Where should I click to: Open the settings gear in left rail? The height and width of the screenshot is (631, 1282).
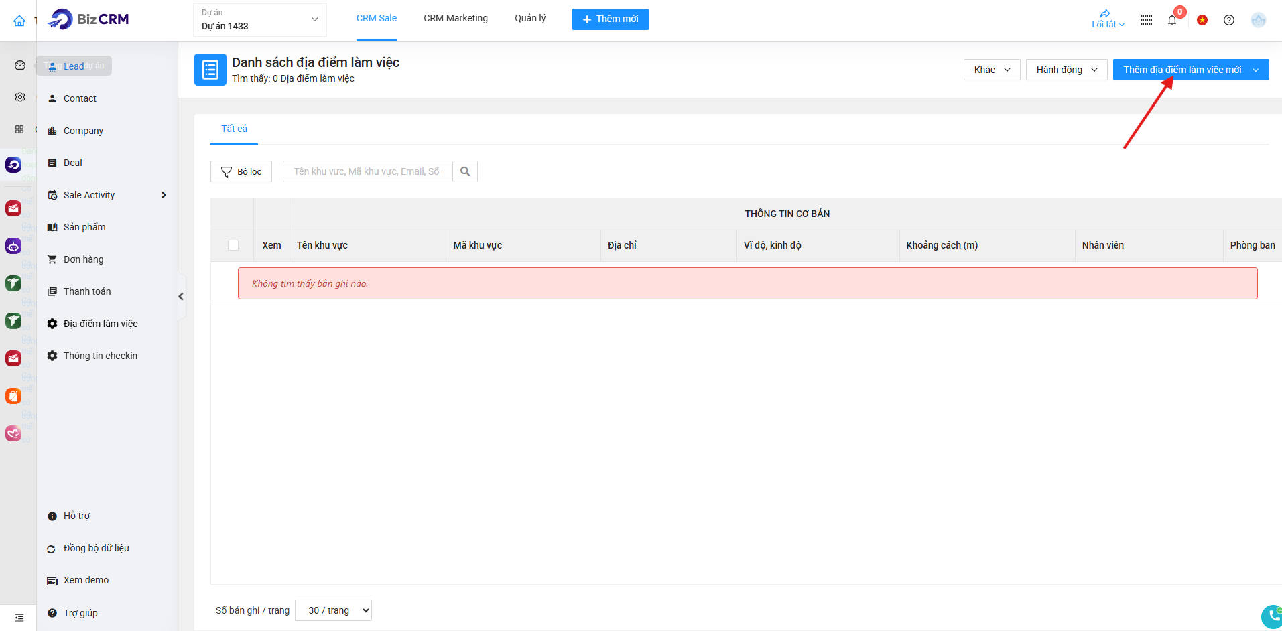point(20,97)
